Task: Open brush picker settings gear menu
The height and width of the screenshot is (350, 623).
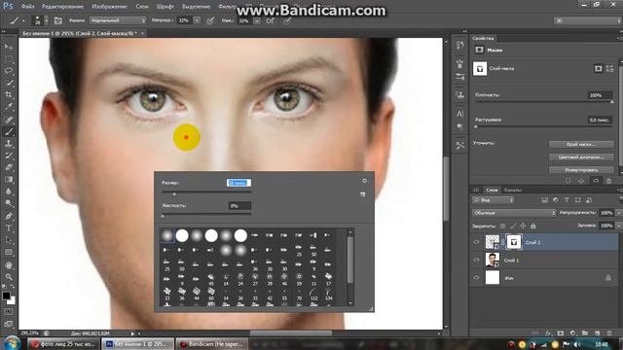Action: 364,181
